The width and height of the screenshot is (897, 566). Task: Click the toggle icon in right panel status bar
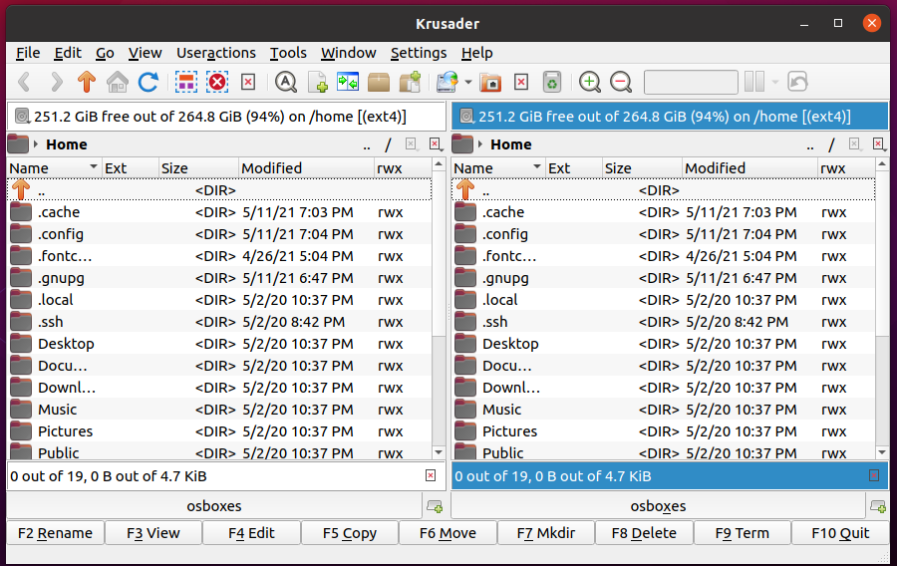(874, 476)
